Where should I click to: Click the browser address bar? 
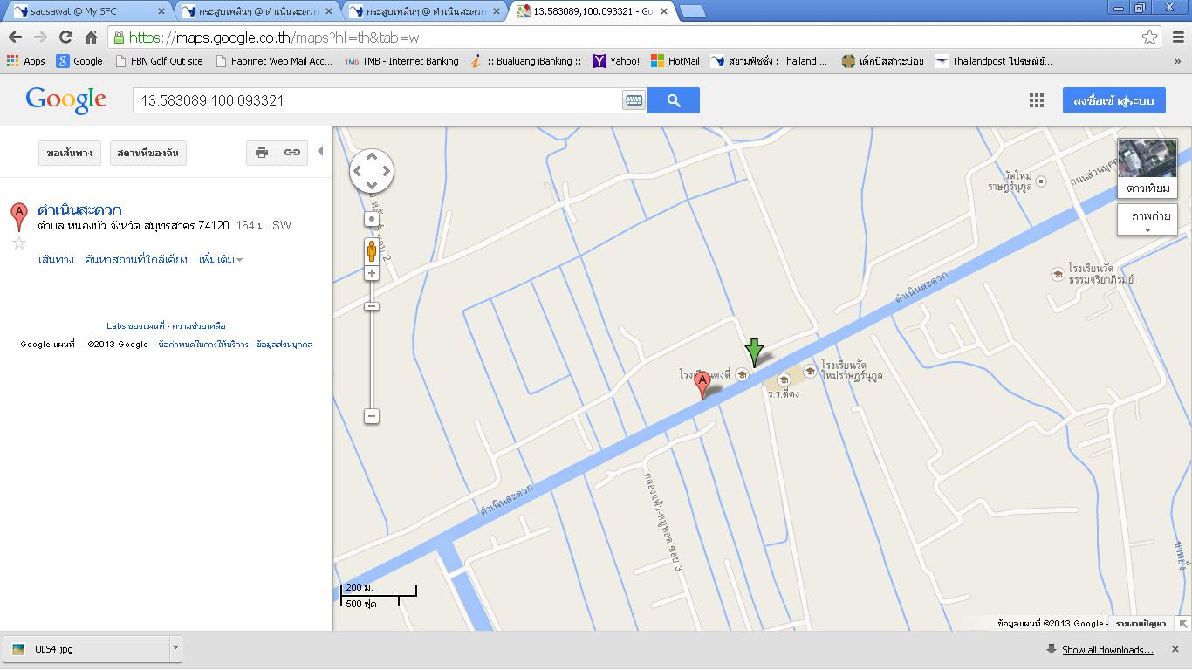[628, 38]
